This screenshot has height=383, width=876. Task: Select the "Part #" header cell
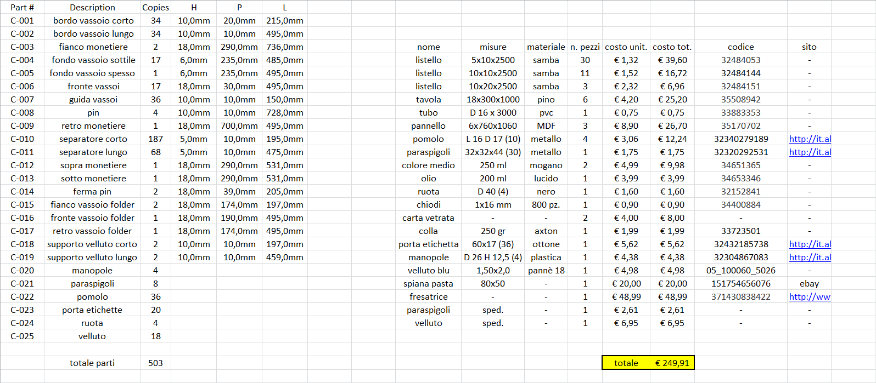pos(22,7)
